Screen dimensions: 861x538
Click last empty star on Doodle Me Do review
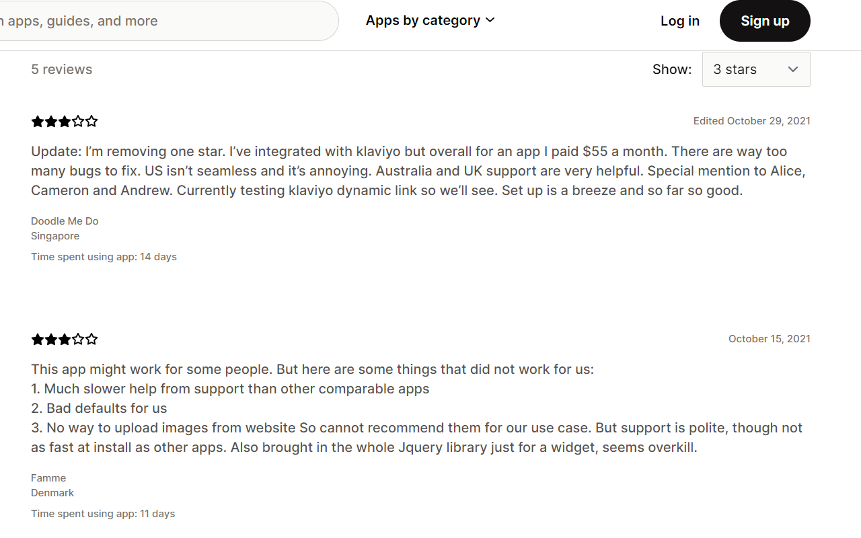point(92,122)
